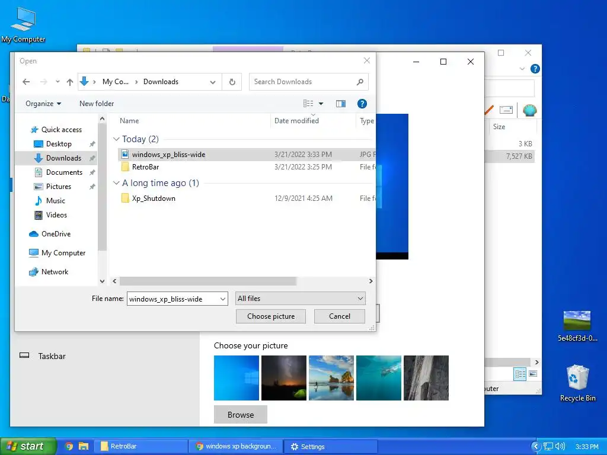Choose the underwater swimmer thumbnail
This screenshot has width=607, height=455.
point(379,377)
